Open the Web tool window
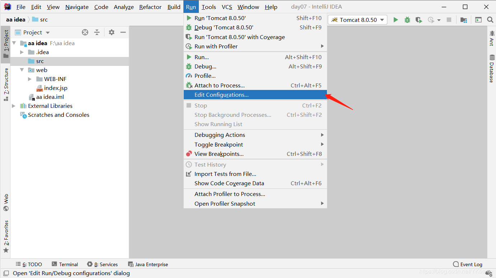 click(6, 203)
